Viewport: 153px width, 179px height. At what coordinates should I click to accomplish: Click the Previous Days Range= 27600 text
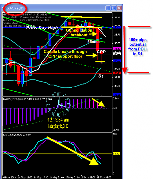click(x=36, y=17)
